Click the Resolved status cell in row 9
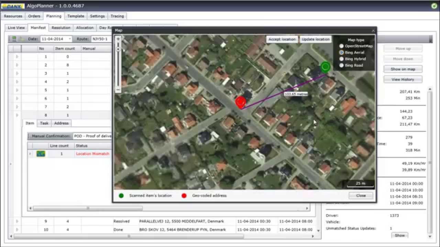Image resolution: width=440 pixels, height=247 pixels. (x=121, y=221)
